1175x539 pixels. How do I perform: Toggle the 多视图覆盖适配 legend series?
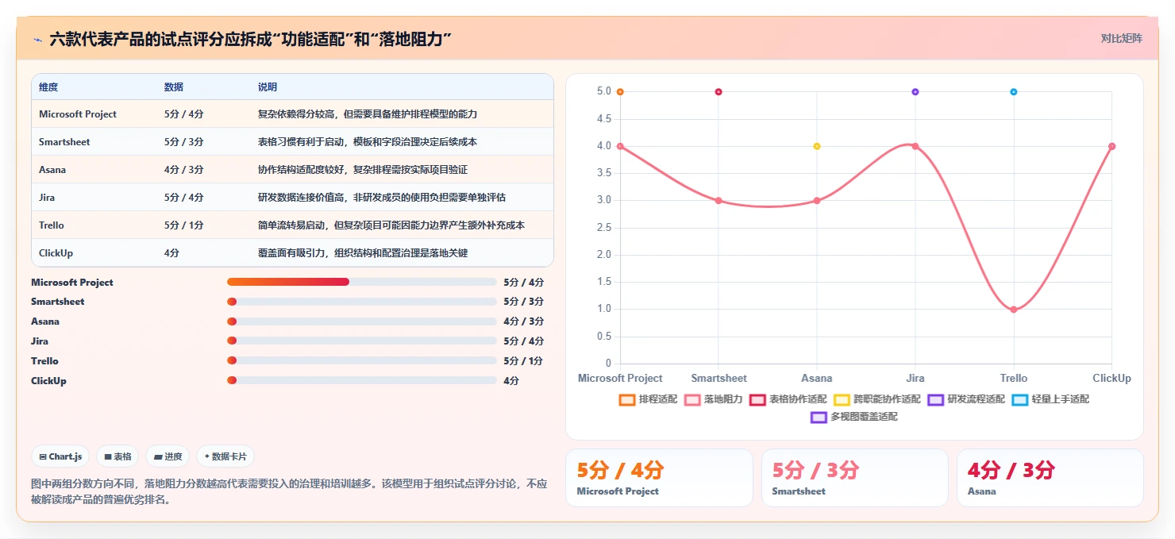click(854, 417)
